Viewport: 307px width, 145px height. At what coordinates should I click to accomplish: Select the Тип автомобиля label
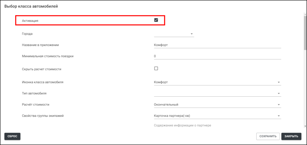pos(34,93)
